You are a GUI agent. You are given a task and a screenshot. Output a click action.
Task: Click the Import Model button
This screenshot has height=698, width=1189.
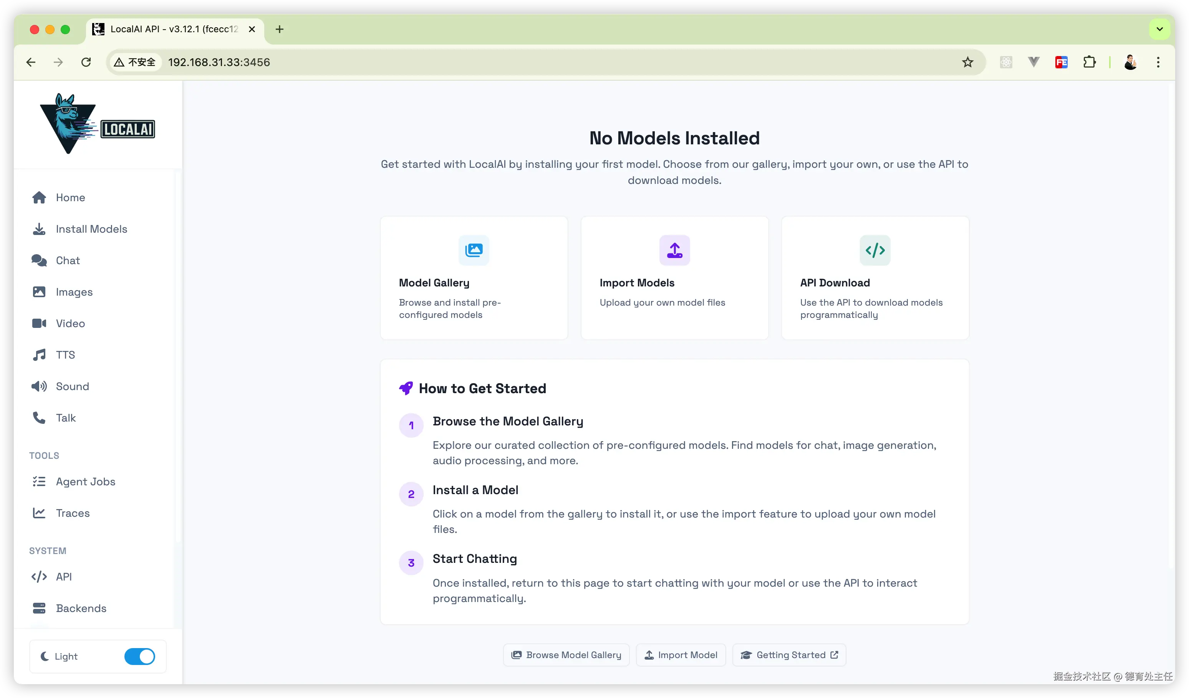point(681,655)
